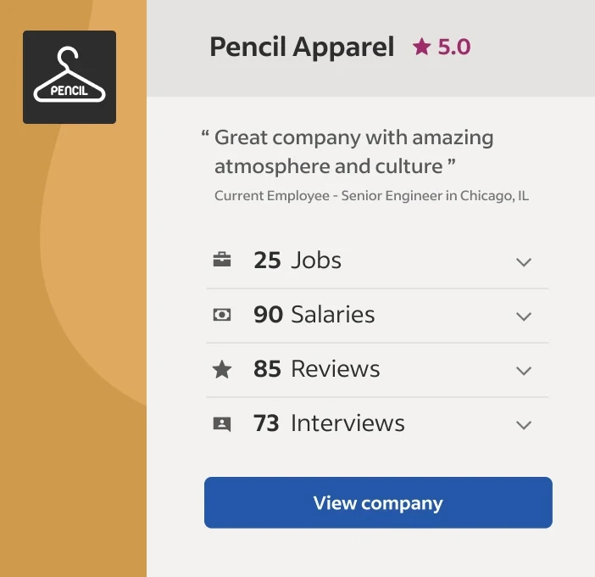The height and width of the screenshot is (577, 595).
Task: Select the 73 Interviews entry
Action: coord(329,423)
